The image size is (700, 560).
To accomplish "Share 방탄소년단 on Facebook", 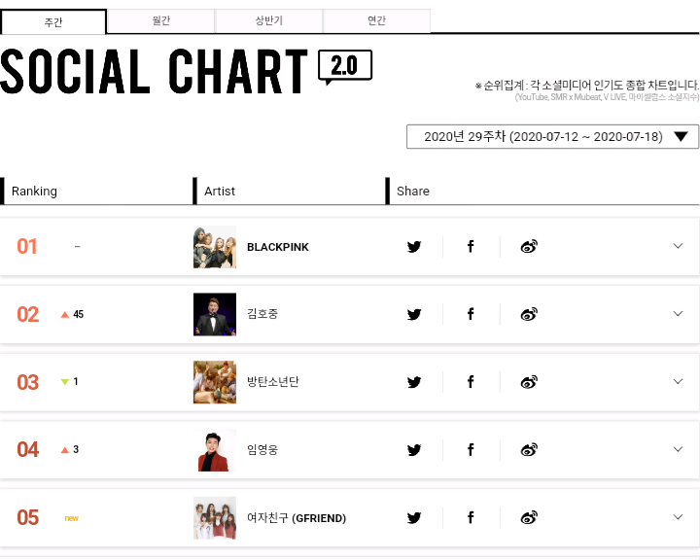I will [x=471, y=382].
